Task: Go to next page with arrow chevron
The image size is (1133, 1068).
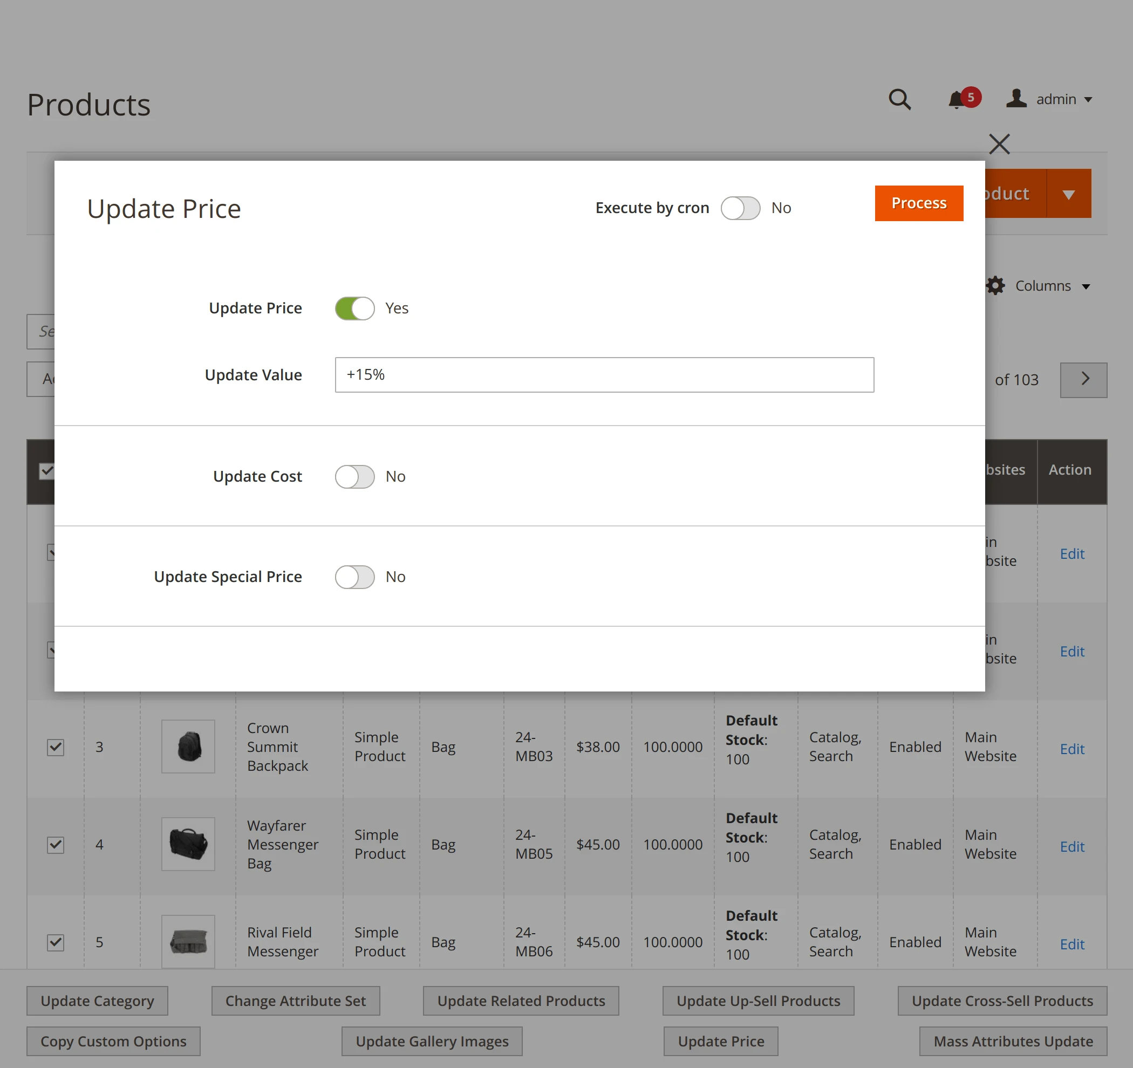Action: (1083, 380)
